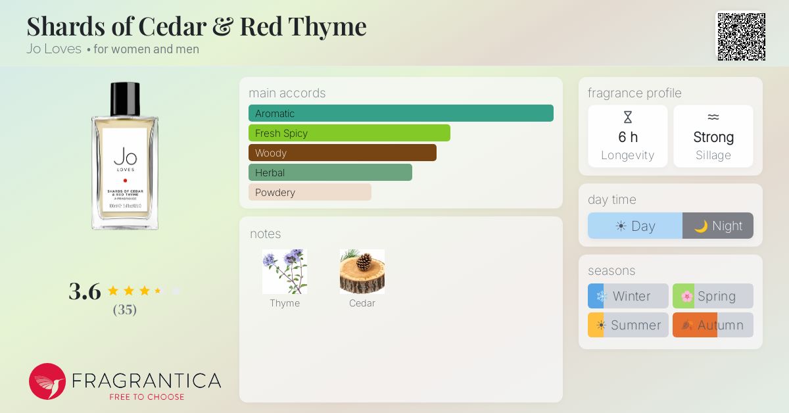789x413 pixels.
Task: Click the Powdery accord bar
Action: 310,192
